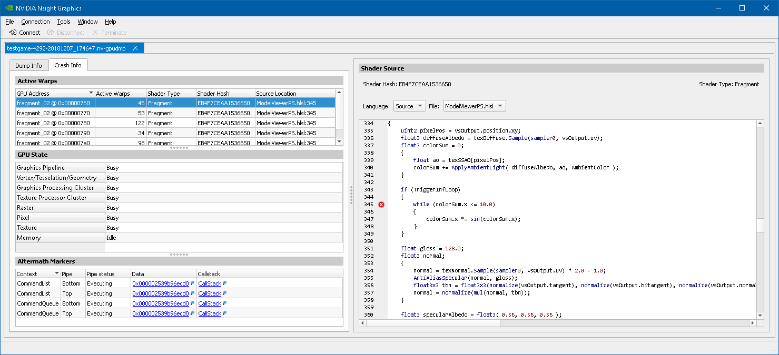Click external link icon beside first CallStack
Screen dimensions: 779x355
(225, 283)
